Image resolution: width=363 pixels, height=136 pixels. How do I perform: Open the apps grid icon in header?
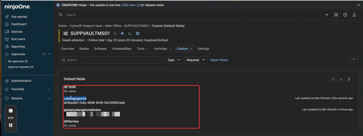point(336,15)
